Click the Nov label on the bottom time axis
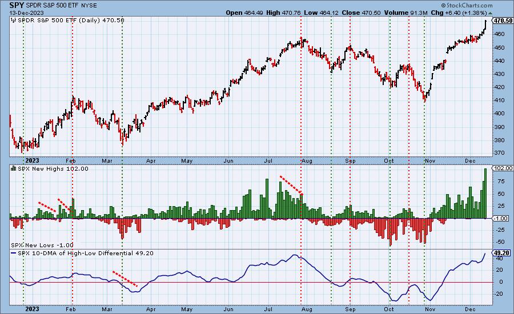Screen dimensions: 514x314 click(x=429, y=309)
